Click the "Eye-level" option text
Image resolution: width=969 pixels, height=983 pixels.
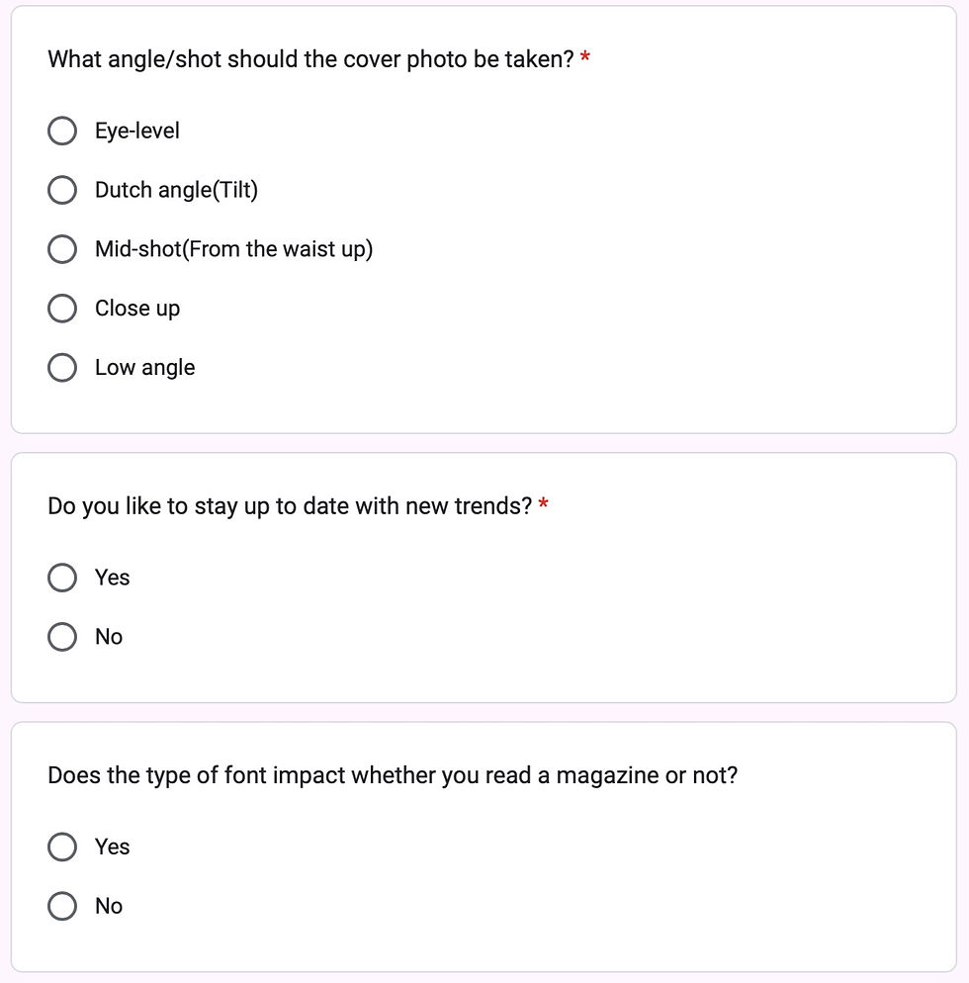pyautogui.click(x=137, y=131)
